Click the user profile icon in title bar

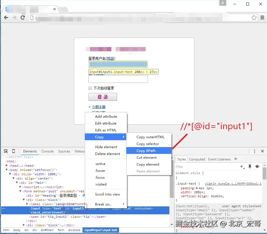[222, 3]
